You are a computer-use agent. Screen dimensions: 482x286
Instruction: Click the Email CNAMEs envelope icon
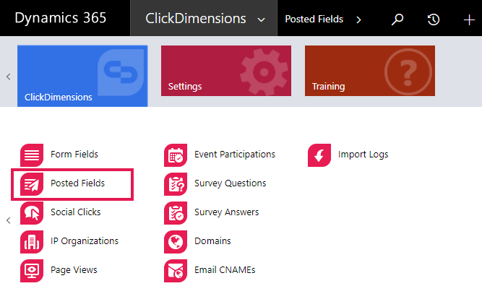pyautogui.click(x=176, y=270)
